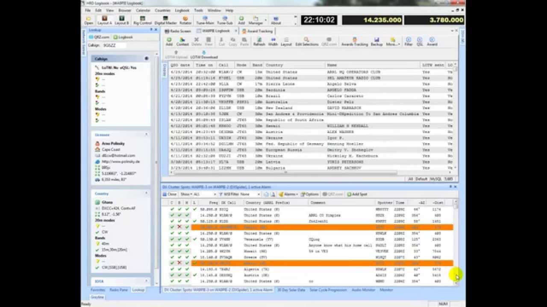The image size is (547, 307).
Task: Open Rig Control from the main toolbar
Action: coord(142,20)
